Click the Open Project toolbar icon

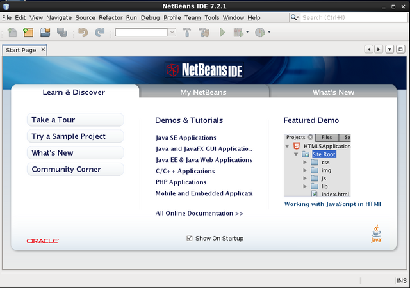pos(45,32)
